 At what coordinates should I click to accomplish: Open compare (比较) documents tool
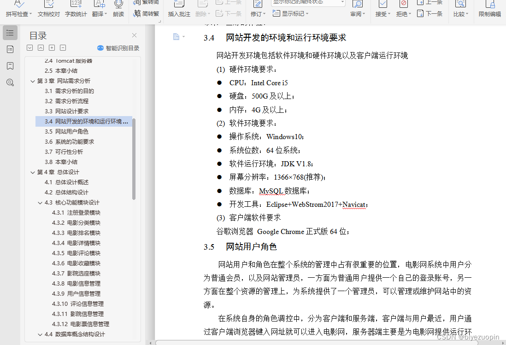click(460, 9)
